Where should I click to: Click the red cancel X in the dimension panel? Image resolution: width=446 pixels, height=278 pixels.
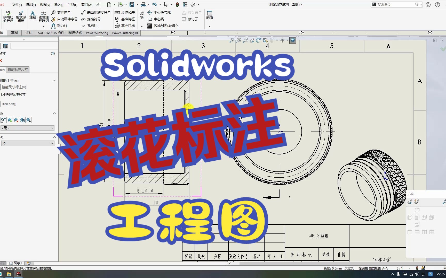[1, 60]
